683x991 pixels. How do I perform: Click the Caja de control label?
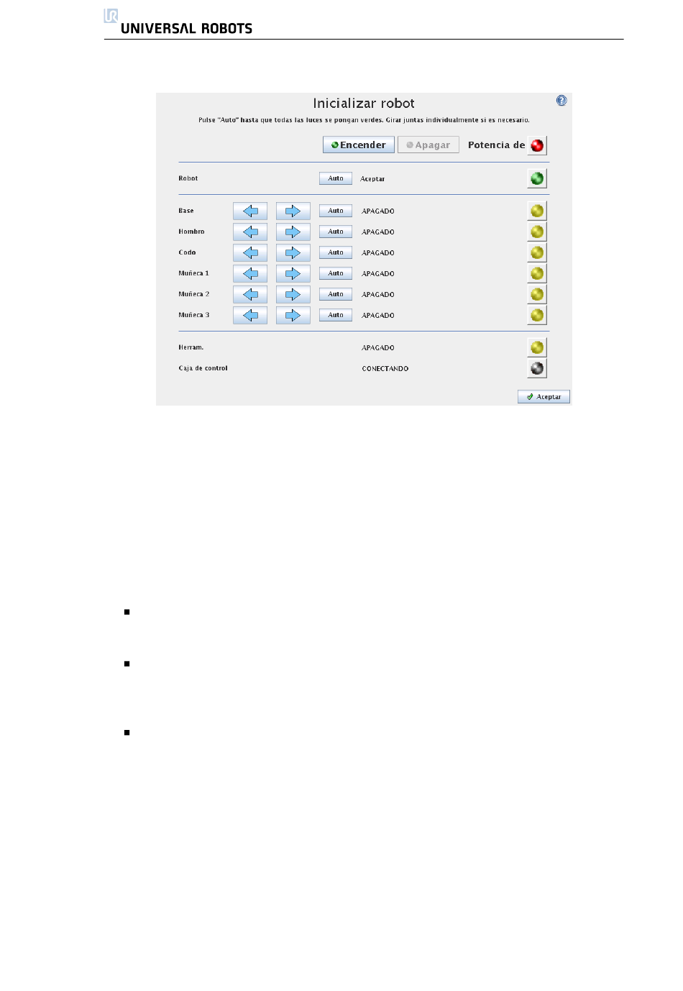click(x=203, y=368)
